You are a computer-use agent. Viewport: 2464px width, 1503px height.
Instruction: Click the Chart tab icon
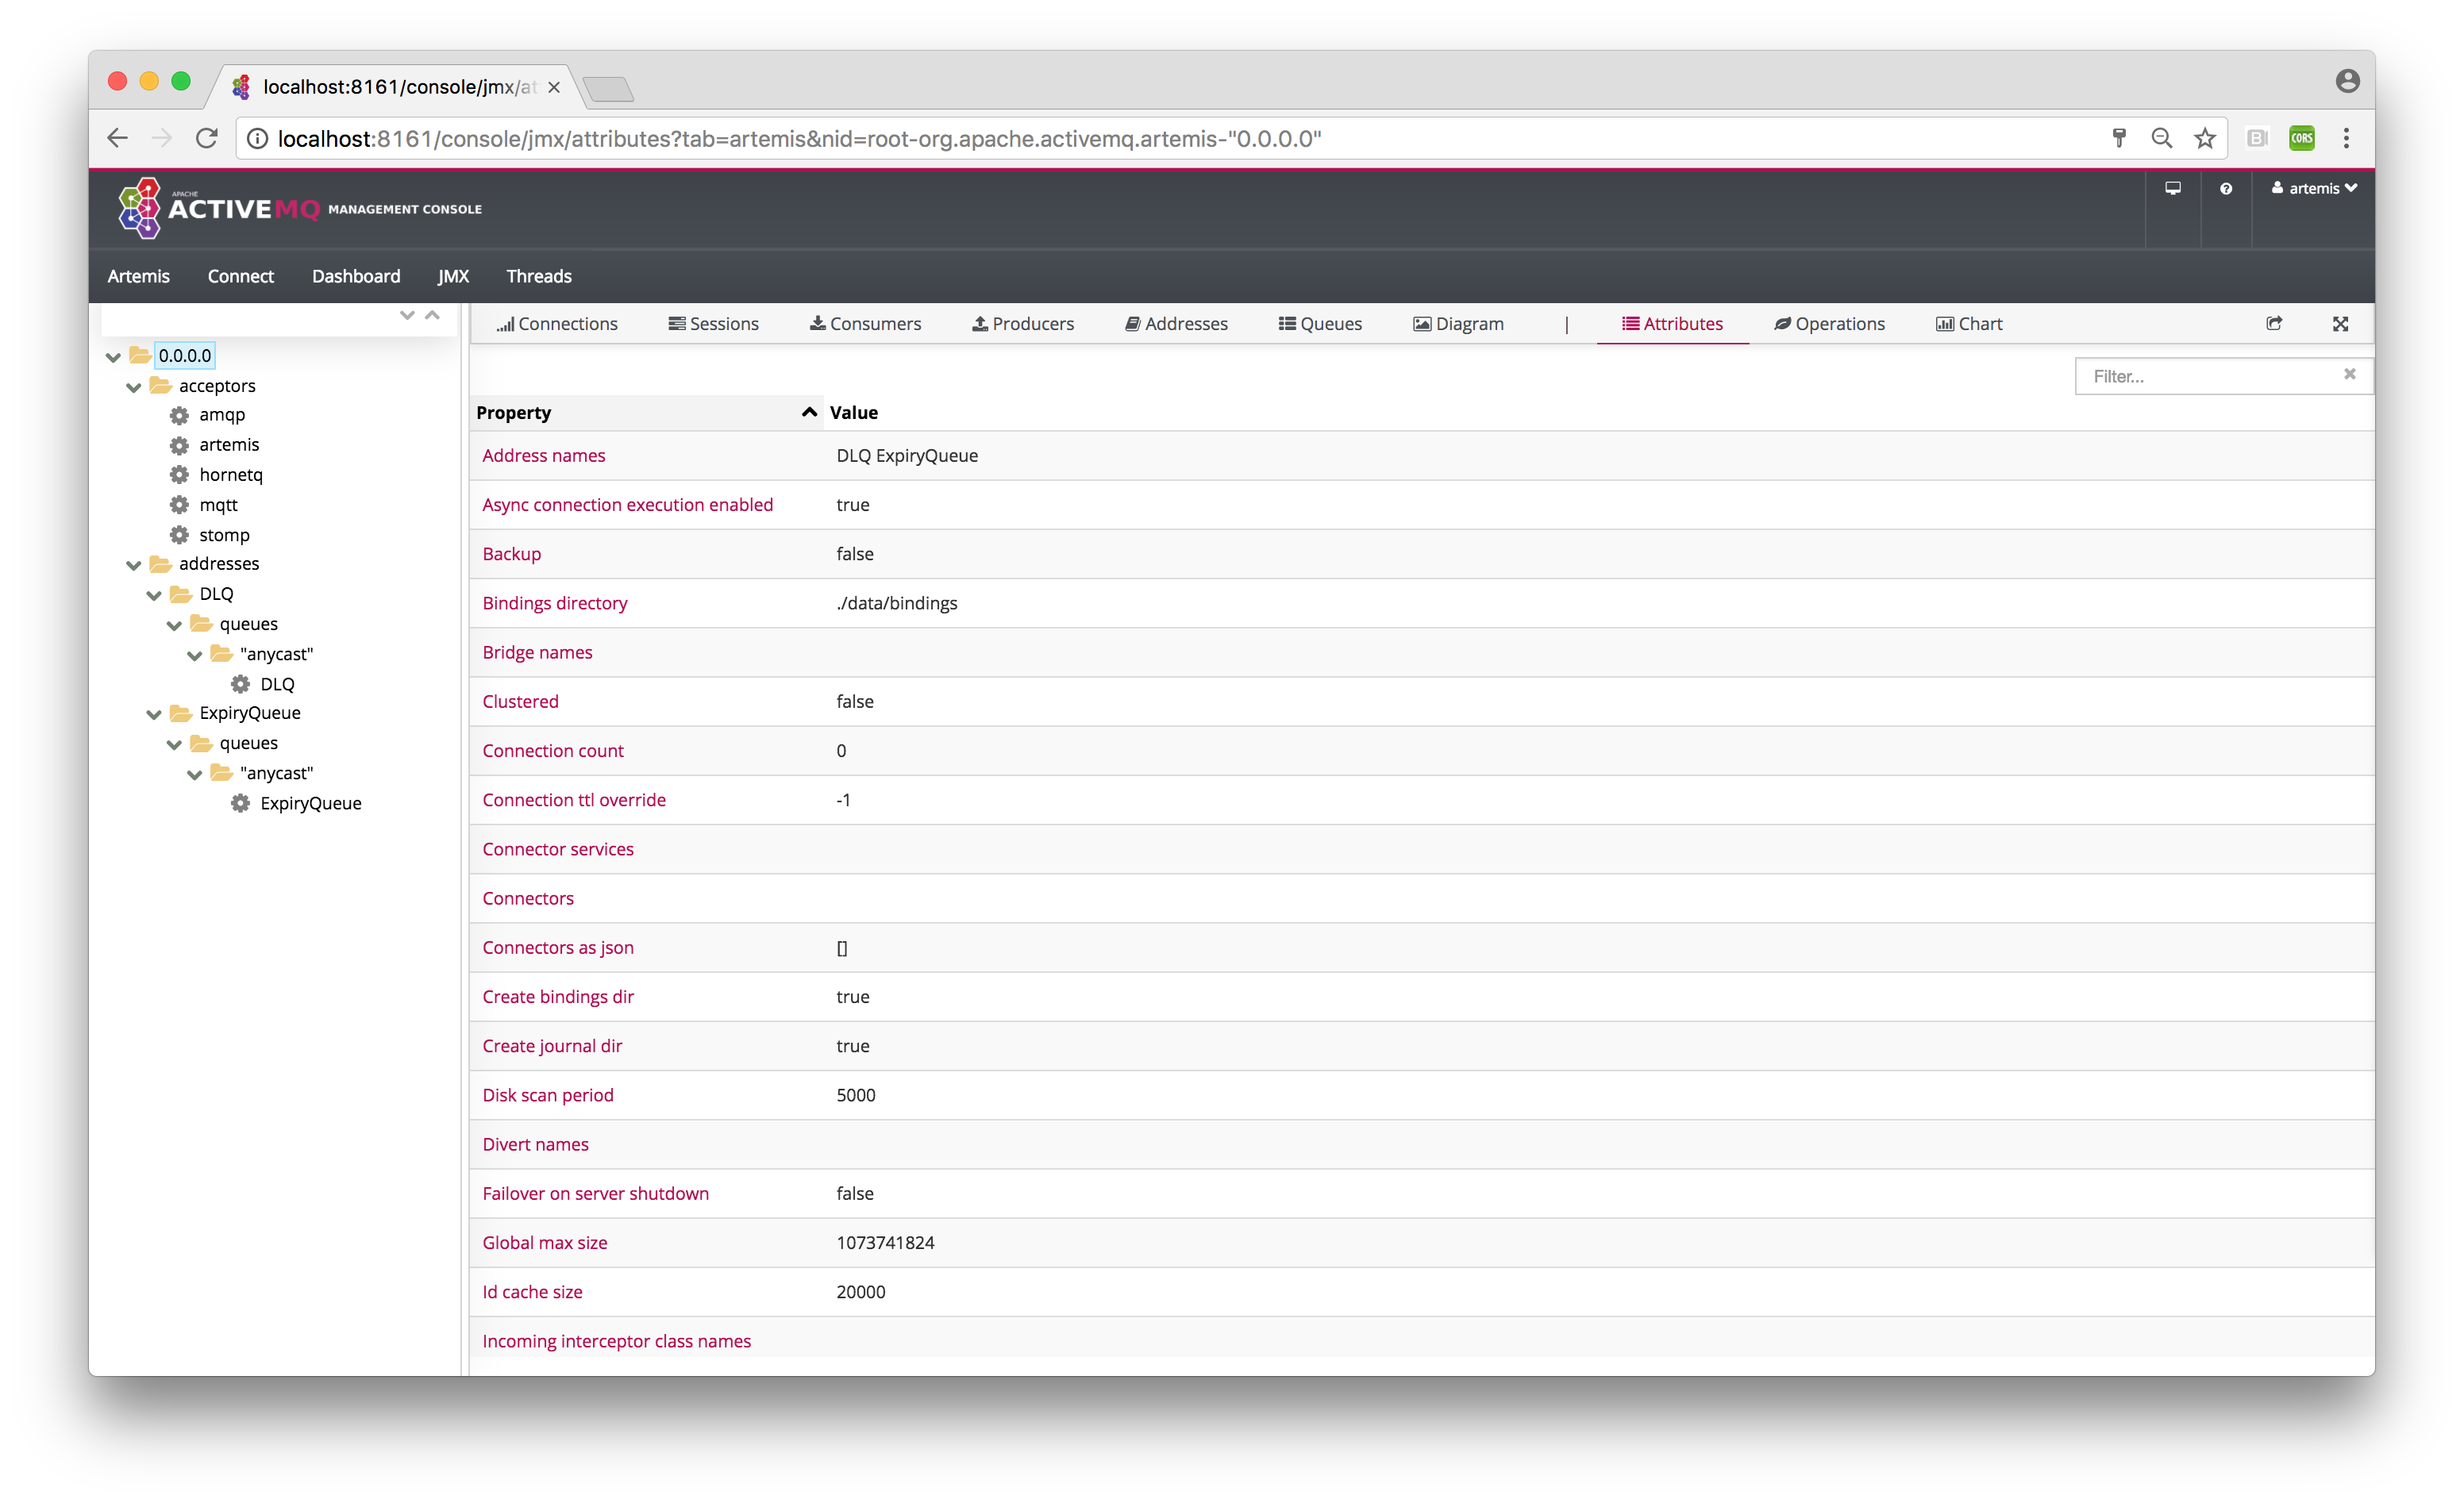pos(1944,323)
